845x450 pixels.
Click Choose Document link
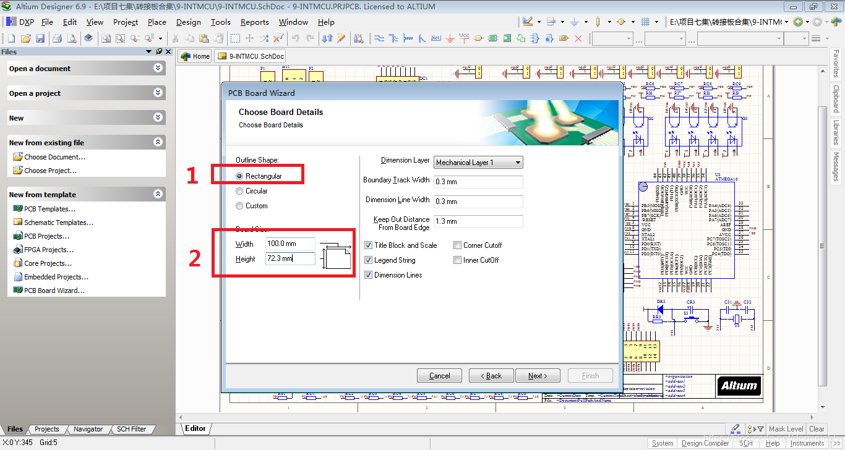(54, 157)
